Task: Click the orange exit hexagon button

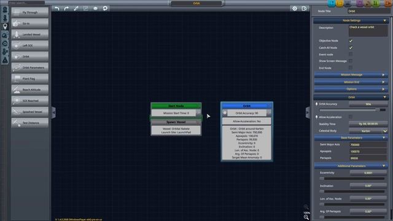Action: point(388,3)
